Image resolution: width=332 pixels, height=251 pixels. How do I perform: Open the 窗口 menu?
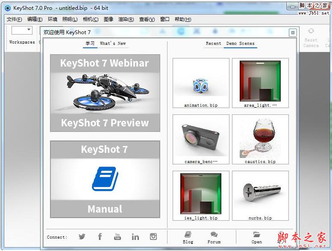pyautogui.click(x=165, y=20)
